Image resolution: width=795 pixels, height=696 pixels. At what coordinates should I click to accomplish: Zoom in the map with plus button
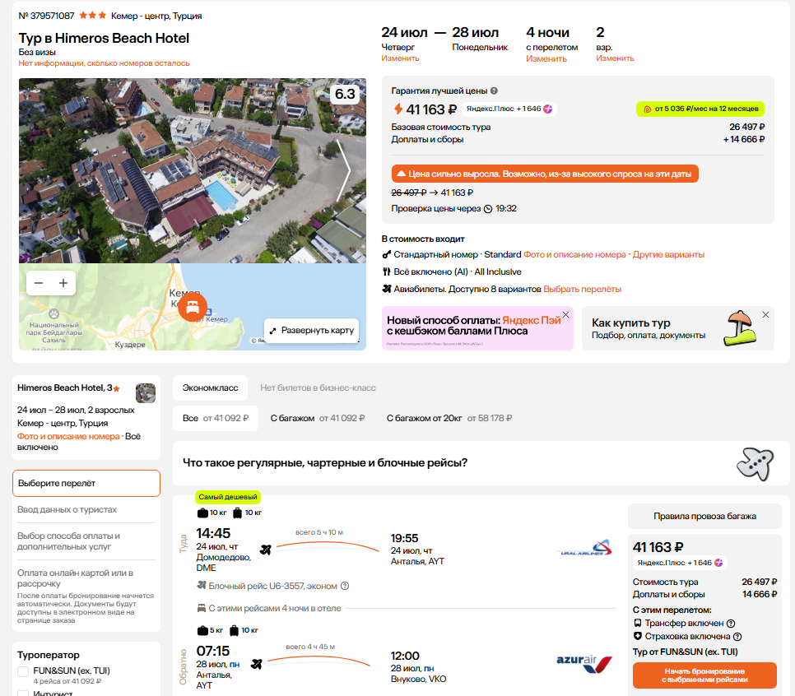point(63,283)
